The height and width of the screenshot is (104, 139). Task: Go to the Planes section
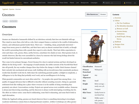point(72,3)
